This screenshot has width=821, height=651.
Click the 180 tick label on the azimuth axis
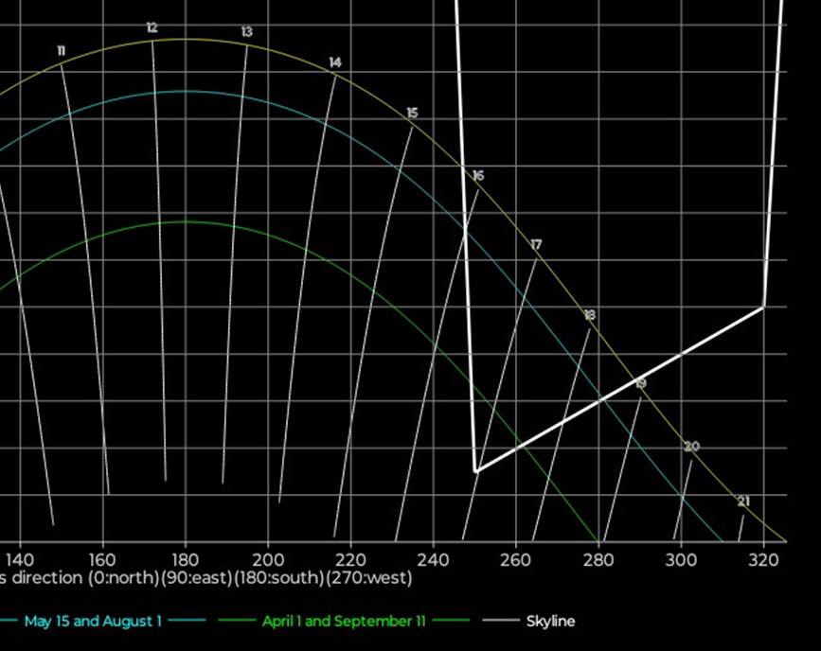tap(185, 559)
